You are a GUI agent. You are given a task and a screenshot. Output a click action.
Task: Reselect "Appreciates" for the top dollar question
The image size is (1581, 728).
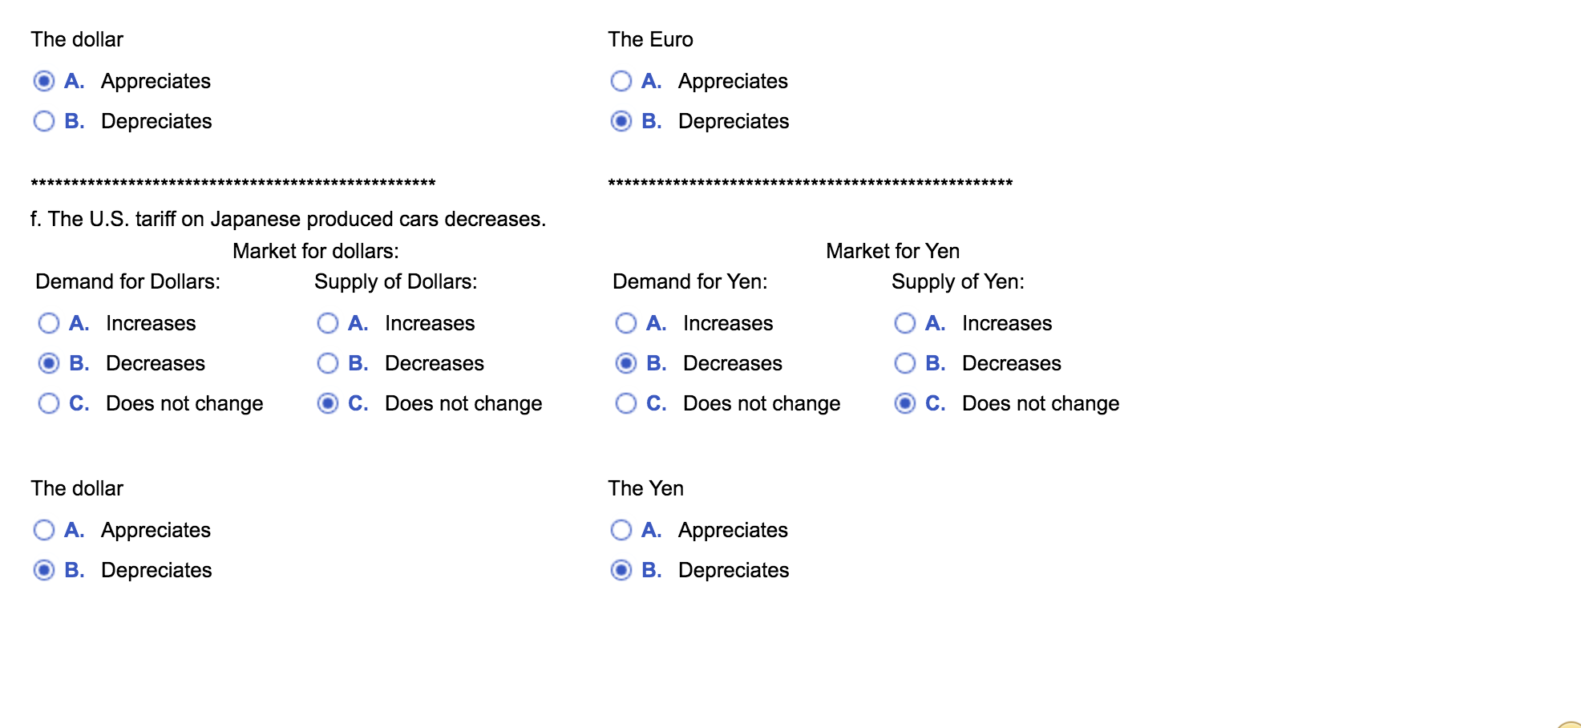(x=45, y=81)
